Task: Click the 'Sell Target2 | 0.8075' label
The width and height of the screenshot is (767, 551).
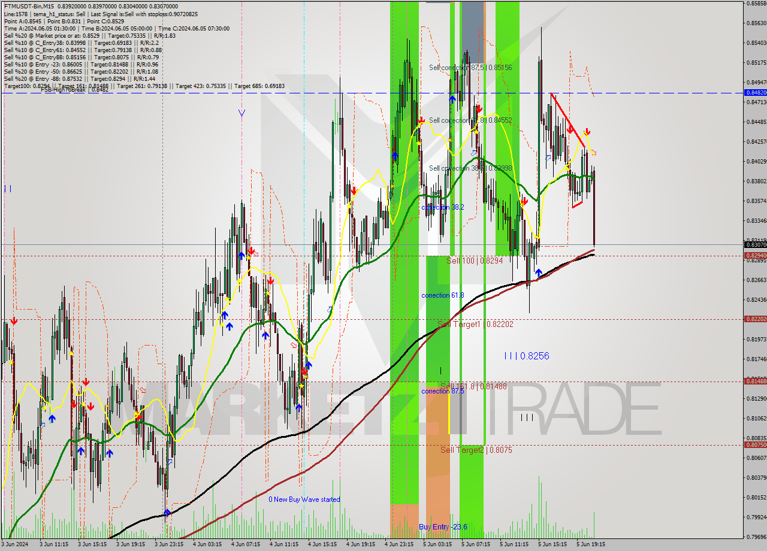Action: (x=476, y=450)
